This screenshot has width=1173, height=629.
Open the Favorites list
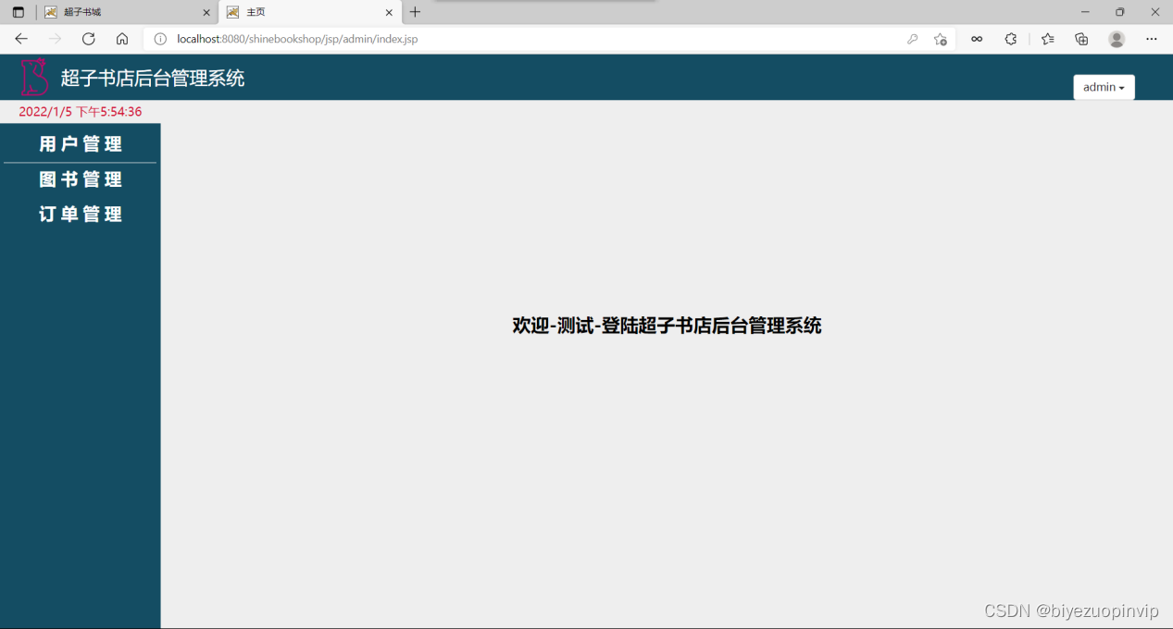click(1048, 39)
